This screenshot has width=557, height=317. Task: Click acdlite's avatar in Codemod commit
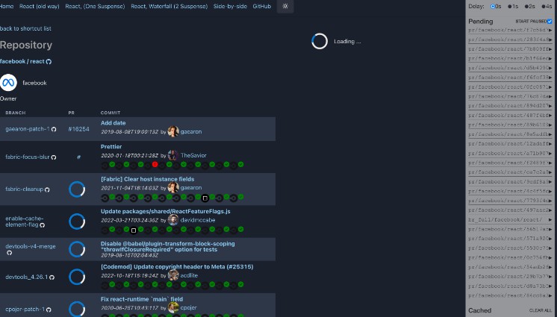pyautogui.click(x=173, y=275)
